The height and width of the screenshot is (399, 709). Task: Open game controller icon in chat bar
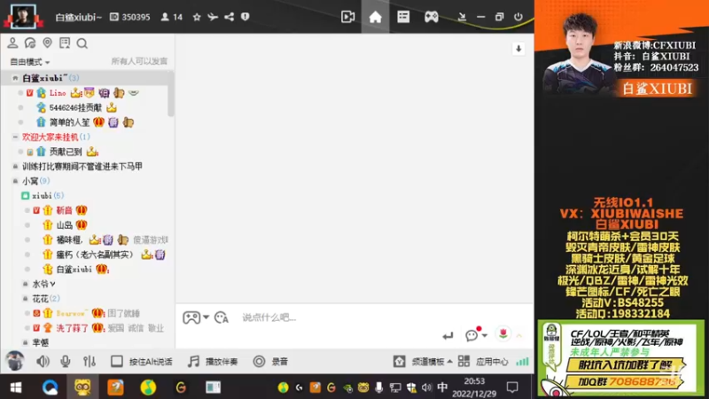pos(191,317)
